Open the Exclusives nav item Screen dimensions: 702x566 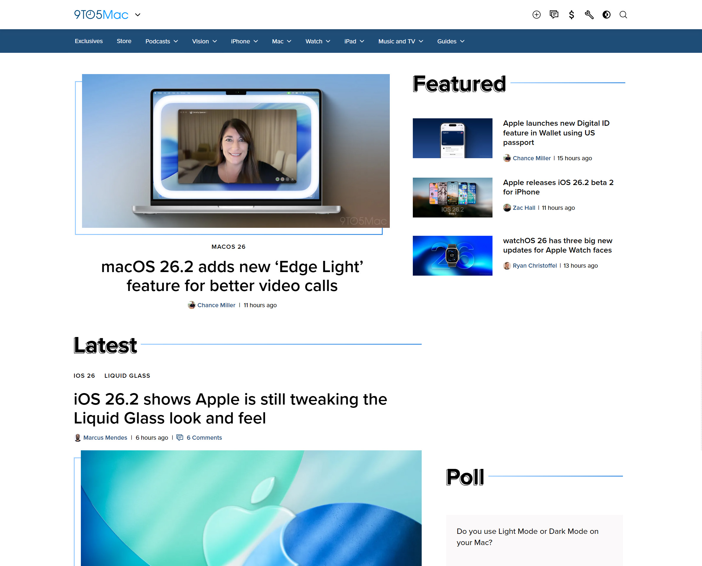click(x=89, y=41)
